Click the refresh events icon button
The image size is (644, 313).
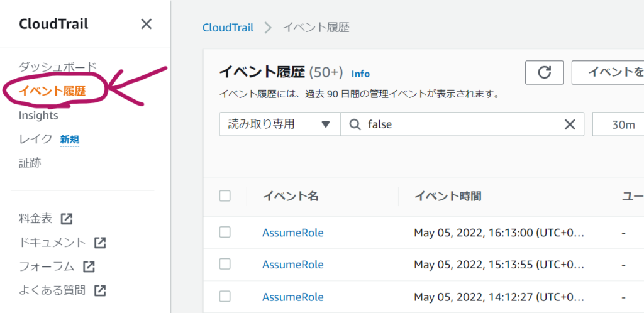(544, 73)
